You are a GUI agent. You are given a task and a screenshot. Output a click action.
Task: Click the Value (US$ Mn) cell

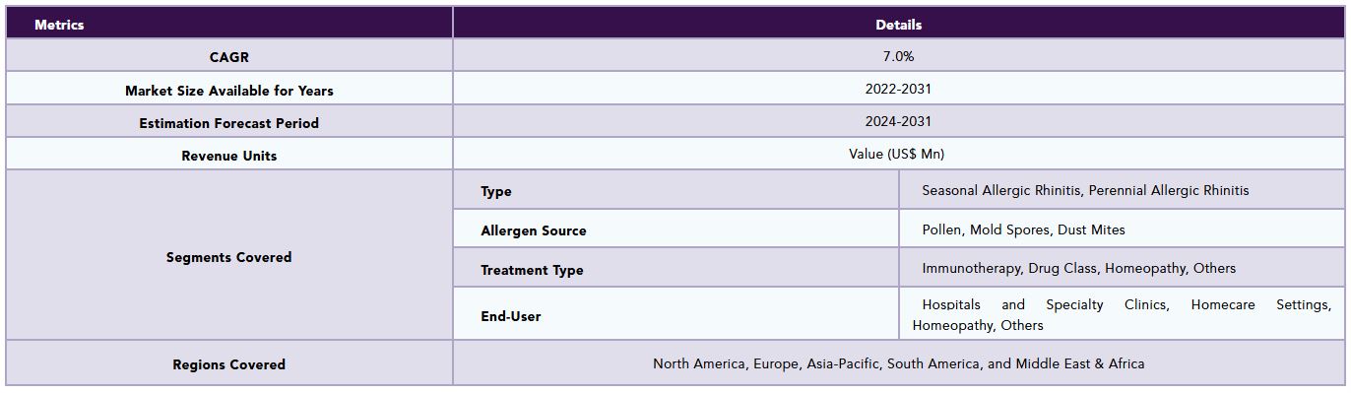pyautogui.click(x=898, y=155)
